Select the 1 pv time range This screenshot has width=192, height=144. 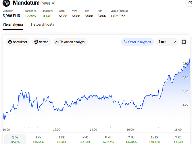pyautogui.click(x=15, y=139)
